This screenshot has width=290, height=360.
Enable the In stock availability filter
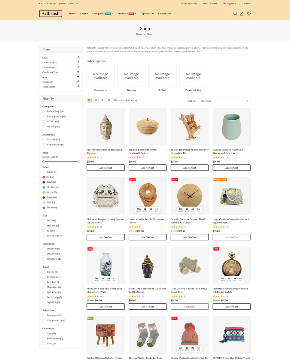[x=44, y=139]
